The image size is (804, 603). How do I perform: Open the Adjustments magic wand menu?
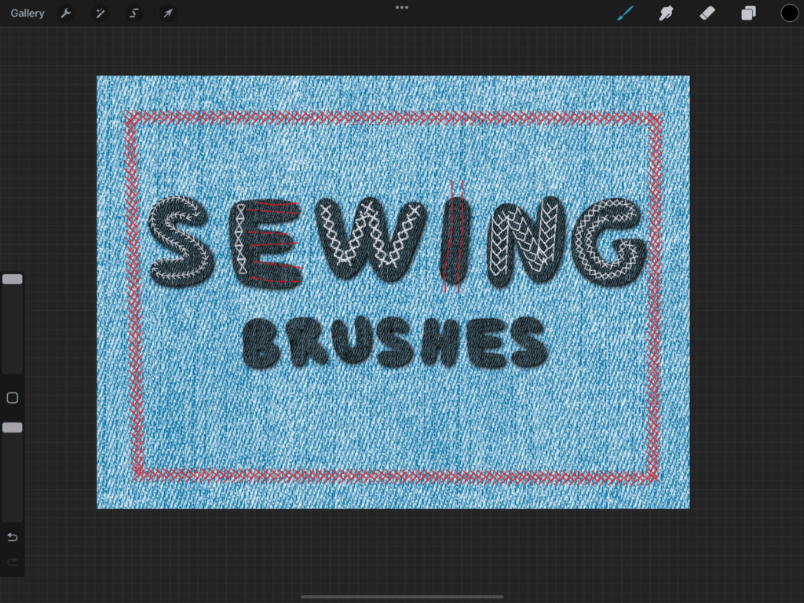(x=100, y=13)
